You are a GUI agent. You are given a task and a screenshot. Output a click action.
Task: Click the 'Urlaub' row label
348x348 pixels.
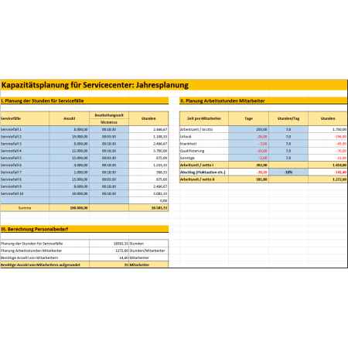204,137
